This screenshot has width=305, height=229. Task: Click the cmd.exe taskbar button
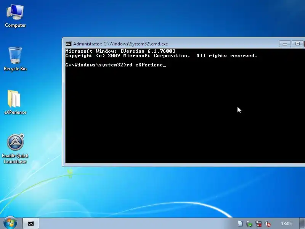click(31, 224)
